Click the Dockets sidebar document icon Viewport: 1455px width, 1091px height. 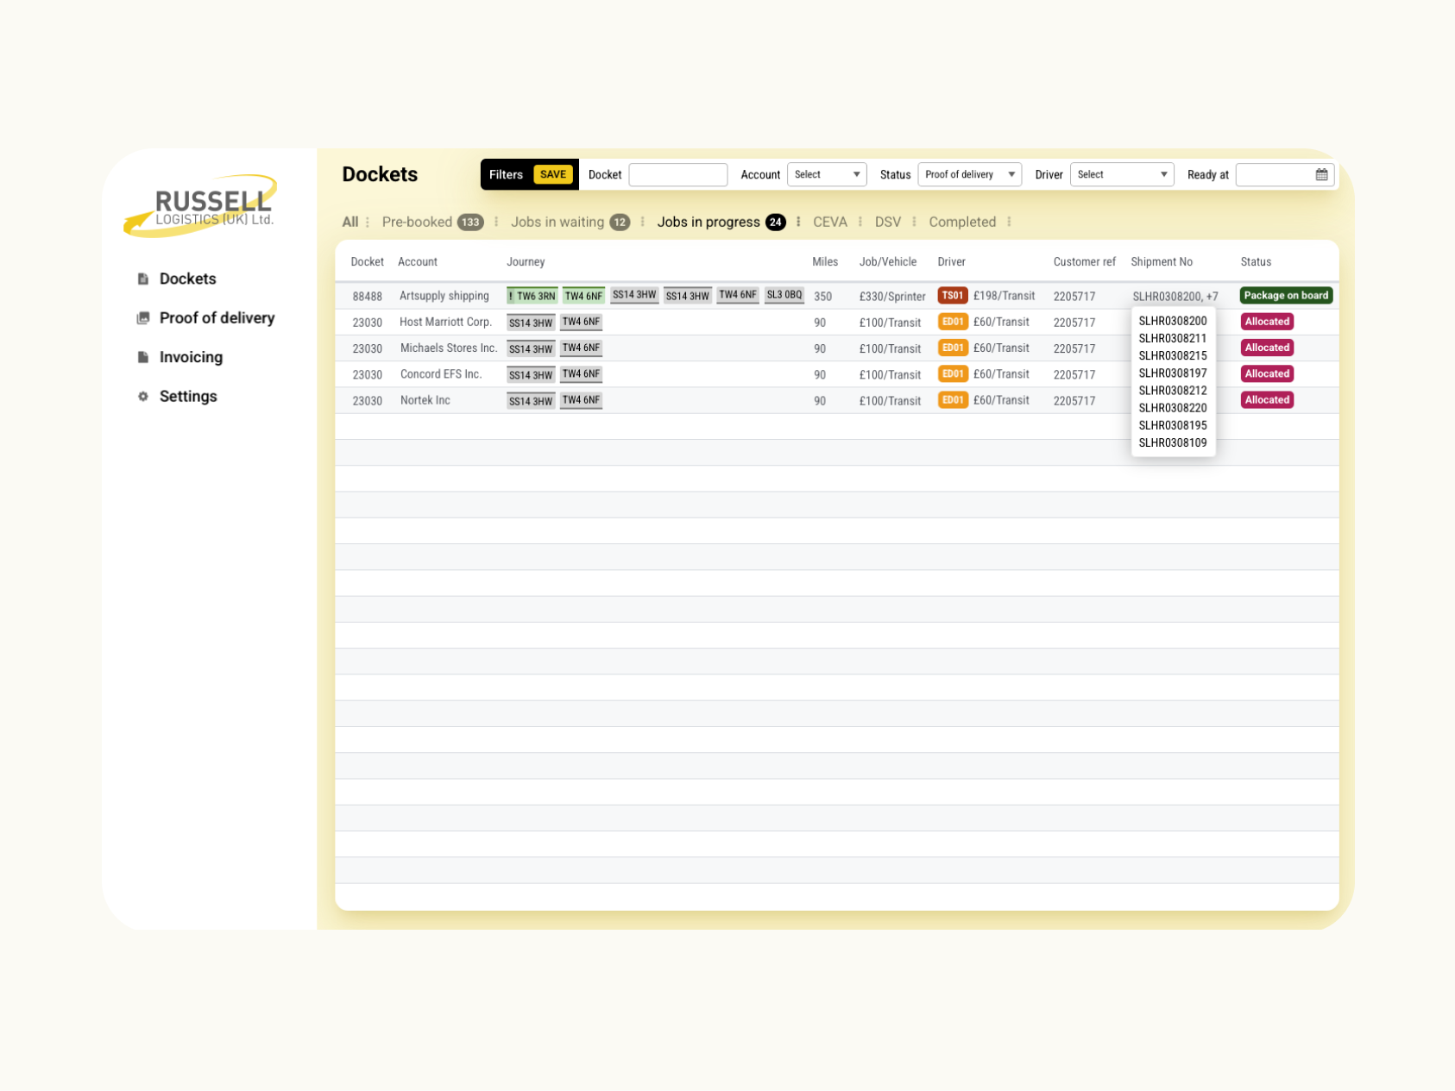coord(143,279)
